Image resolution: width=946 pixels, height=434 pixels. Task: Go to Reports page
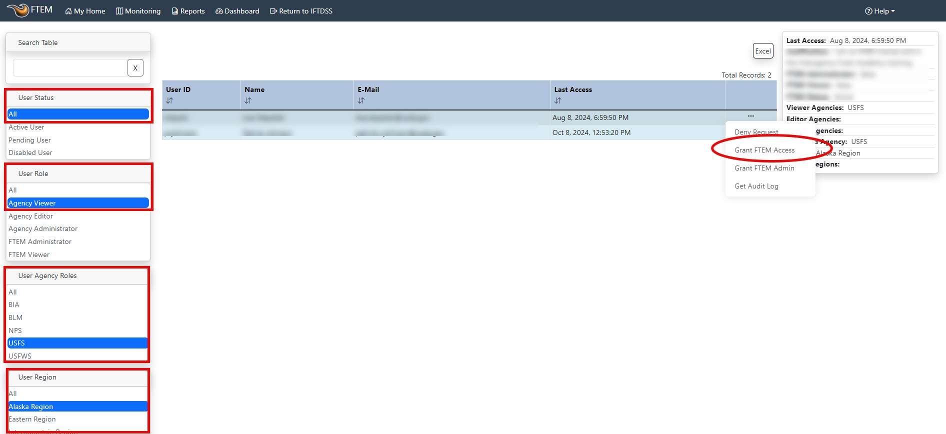tap(188, 11)
